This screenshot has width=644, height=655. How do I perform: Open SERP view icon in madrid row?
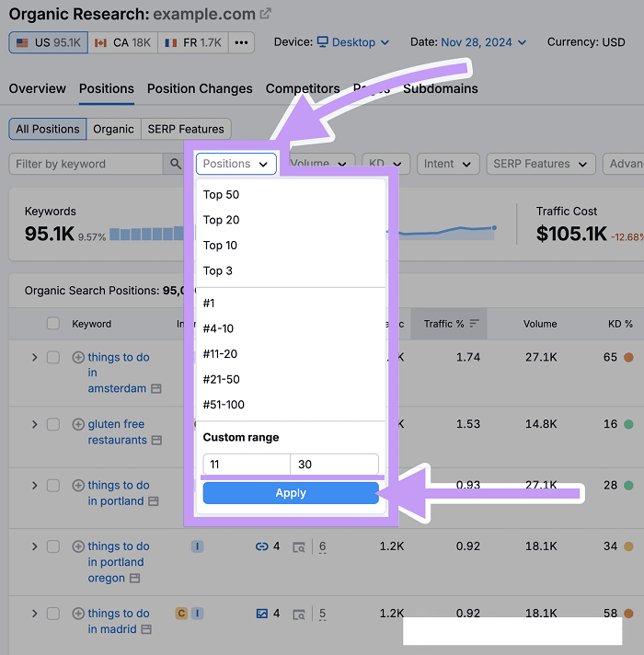(299, 615)
